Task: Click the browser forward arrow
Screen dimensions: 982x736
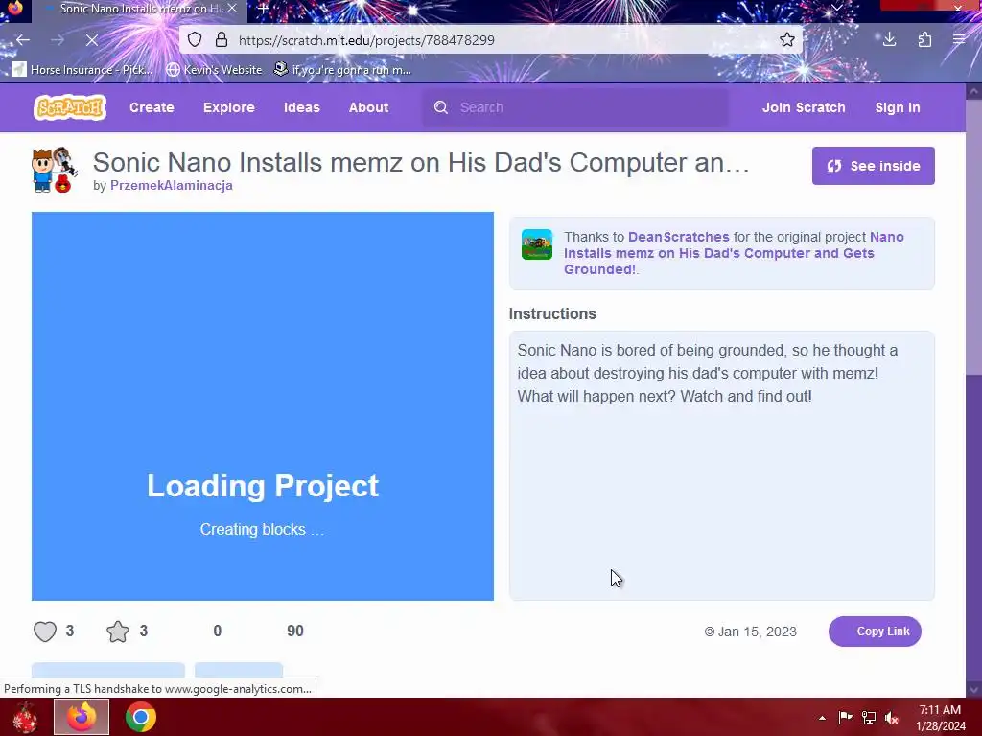Action: [58, 40]
